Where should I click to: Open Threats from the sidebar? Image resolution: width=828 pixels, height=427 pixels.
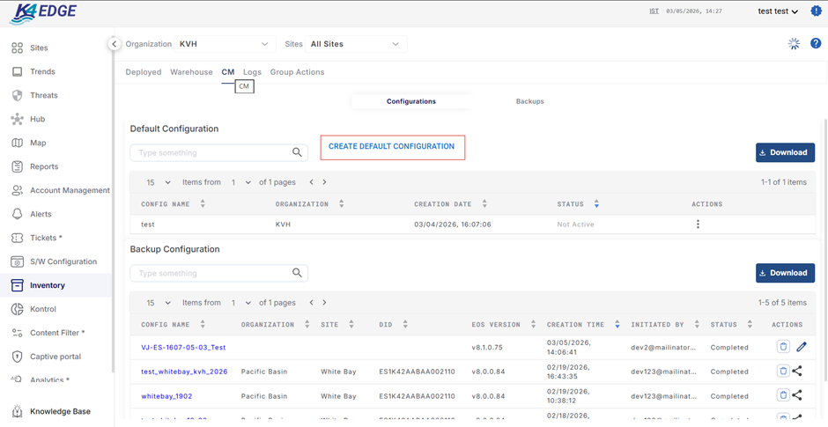[x=43, y=95]
